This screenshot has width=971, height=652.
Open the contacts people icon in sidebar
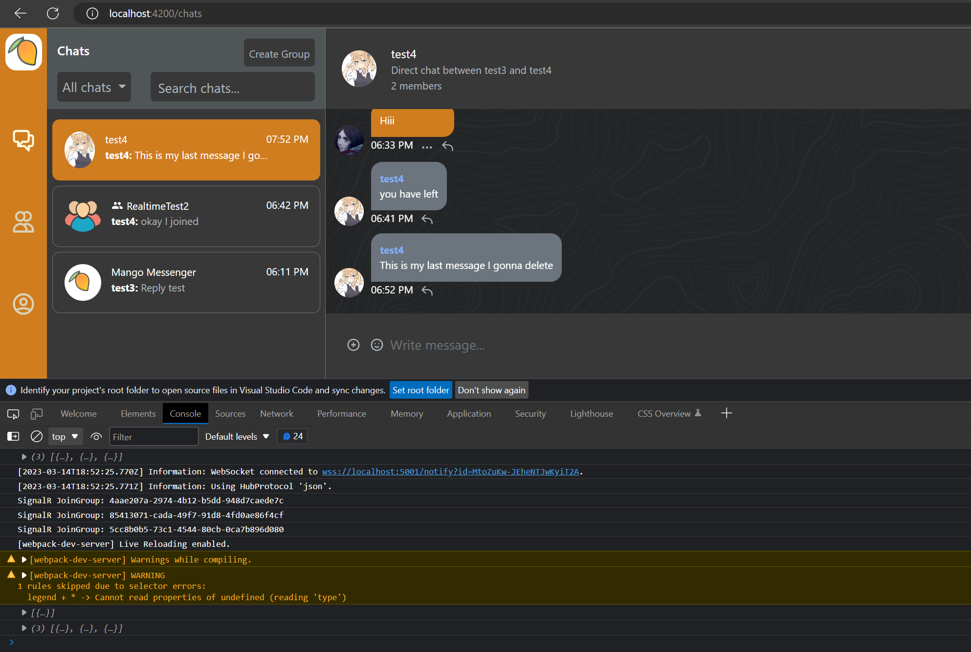tap(23, 222)
